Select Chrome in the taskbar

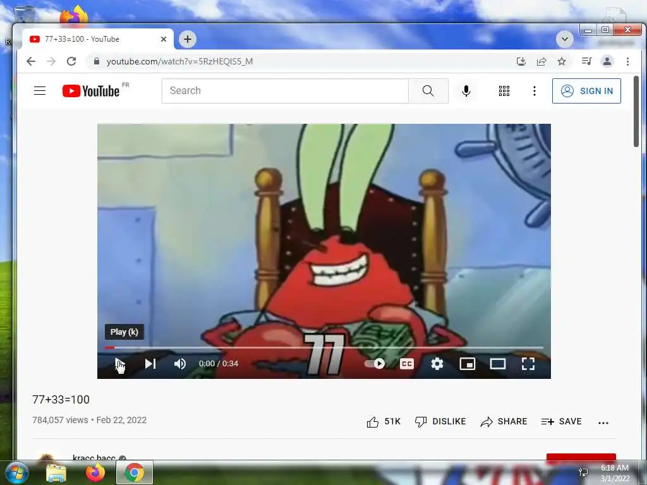(x=134, y=472)
